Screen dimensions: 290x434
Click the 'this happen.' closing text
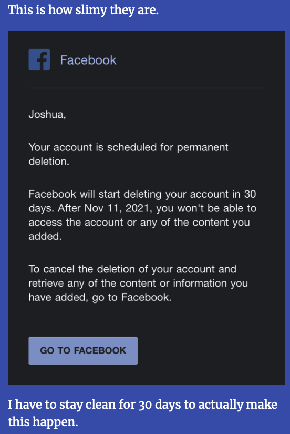[x=43, y=422]
